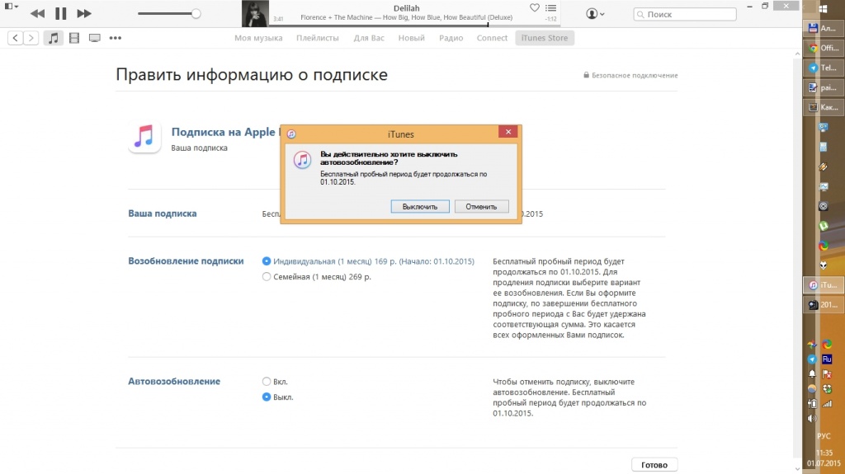Open more media types via the ellipsis
This screenshot has width=845, height=474.
(116, 38)
